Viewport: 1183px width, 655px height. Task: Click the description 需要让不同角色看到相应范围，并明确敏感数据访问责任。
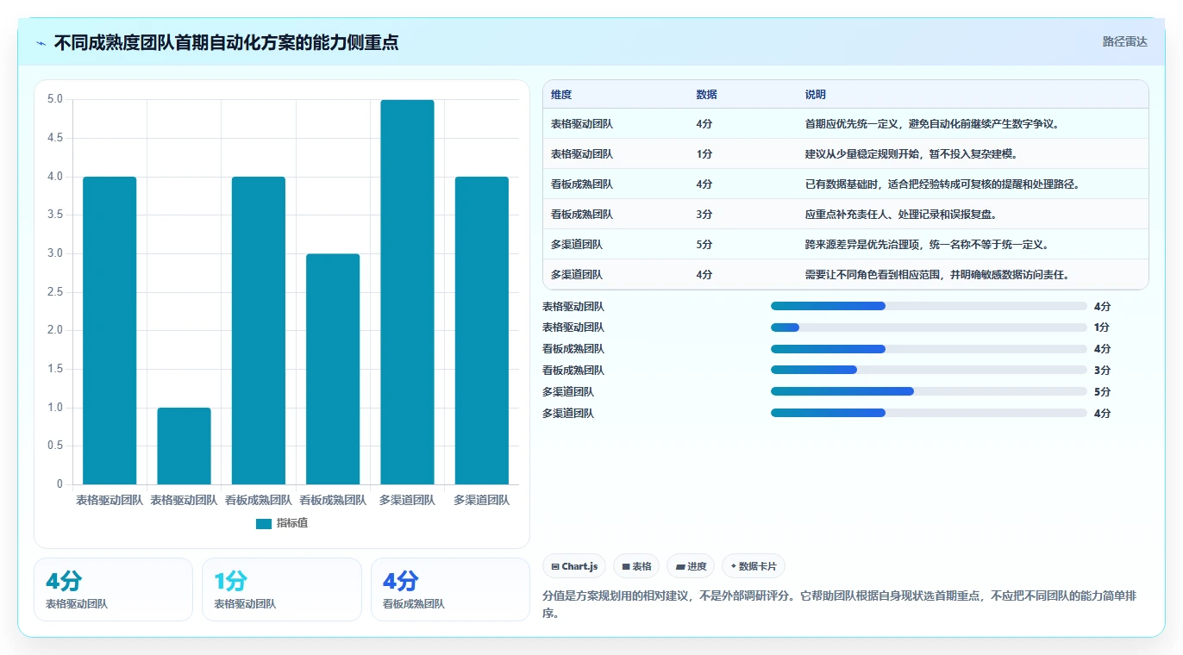tap(937, 275)
